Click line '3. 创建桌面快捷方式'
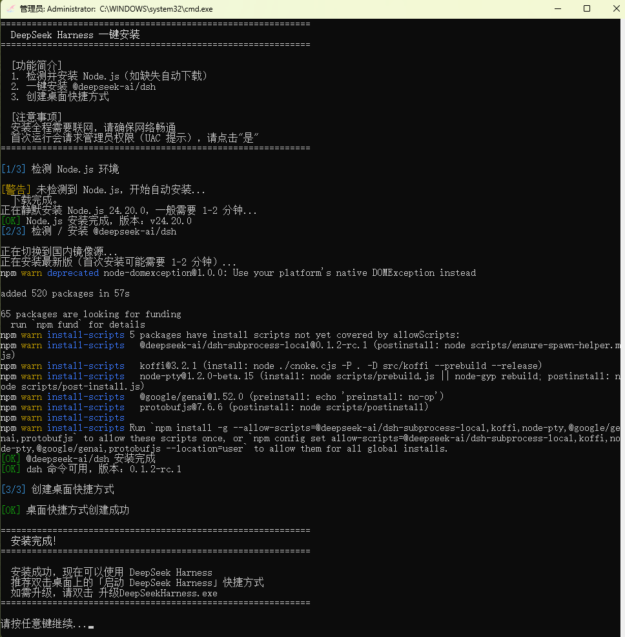This screenshot has width=625, height=637. 60,97
